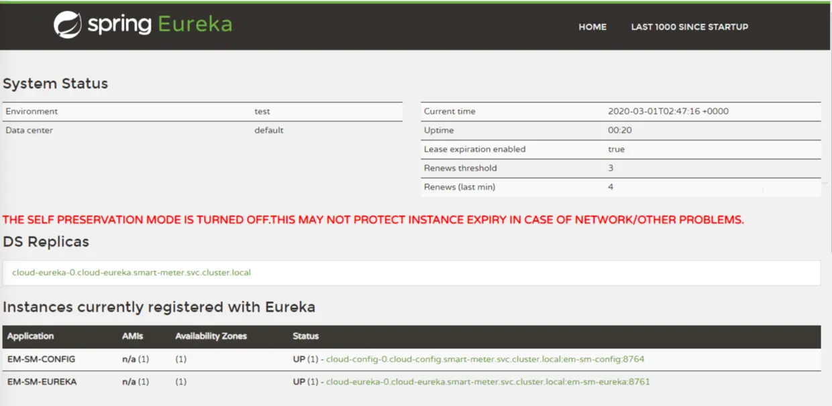Viewport: 832px width, 406px height.
Task: Select the DS Replicas heading
Action: point(46,242)
